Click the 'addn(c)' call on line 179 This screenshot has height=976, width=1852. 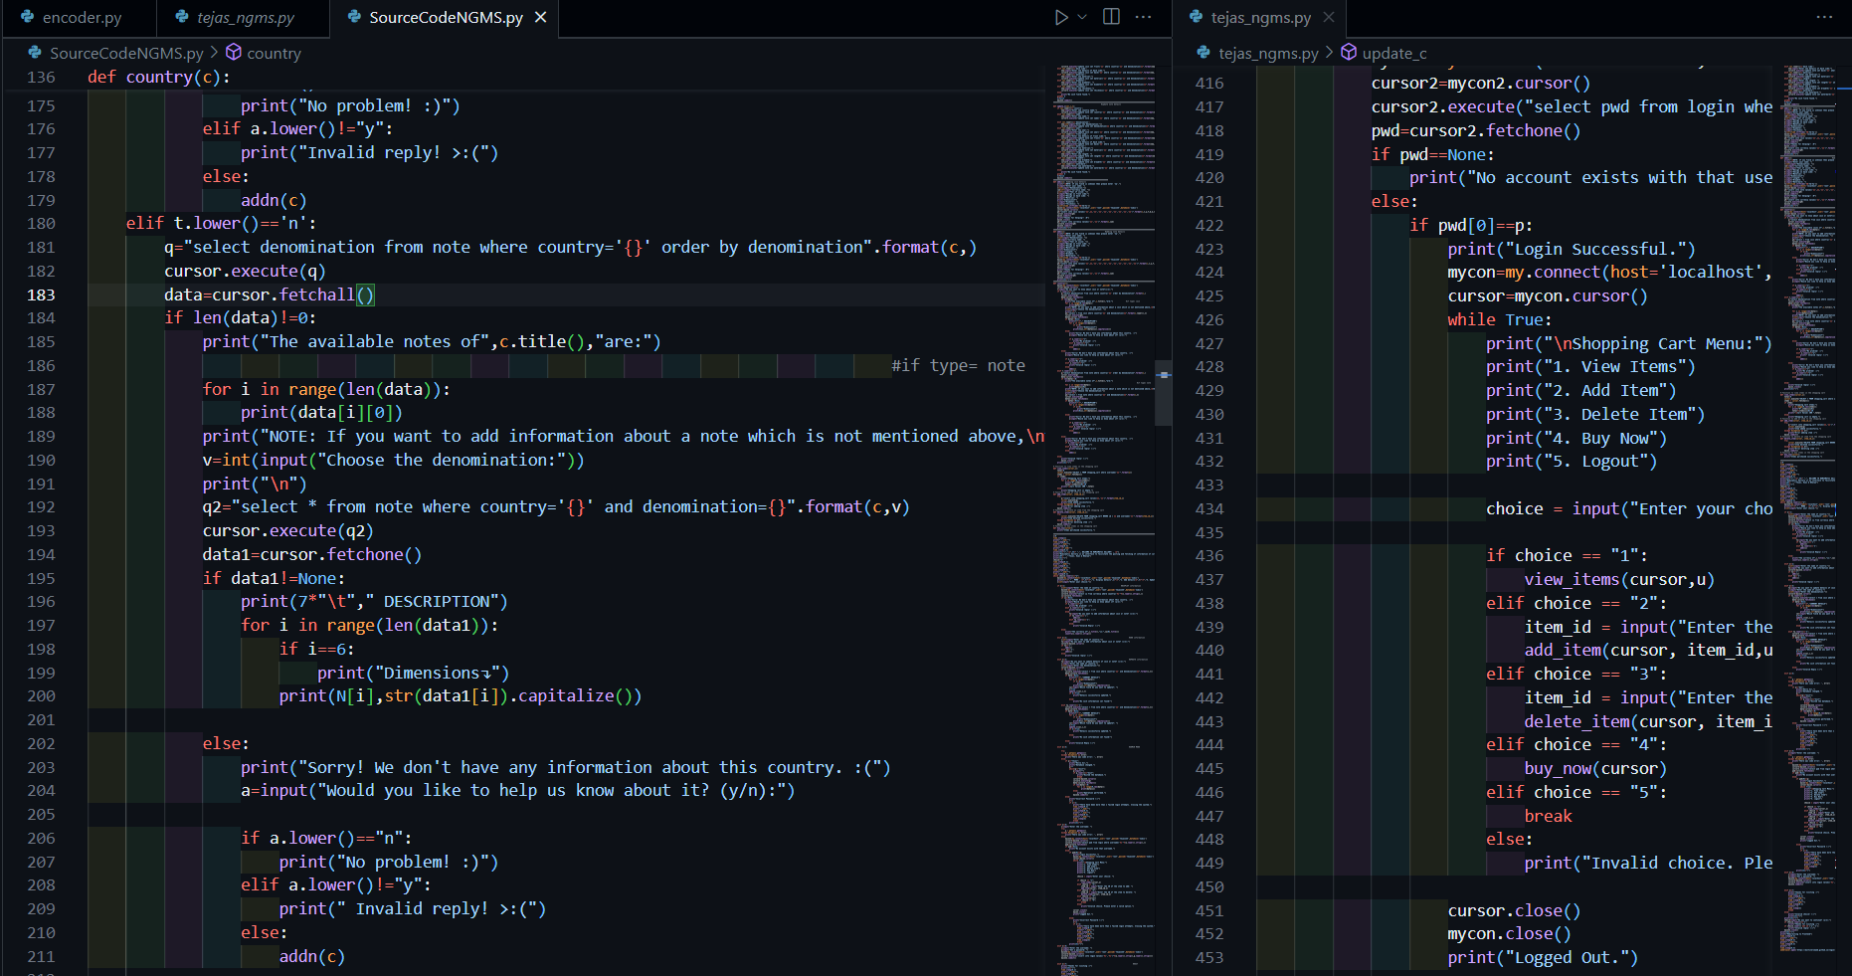(274, 200)
